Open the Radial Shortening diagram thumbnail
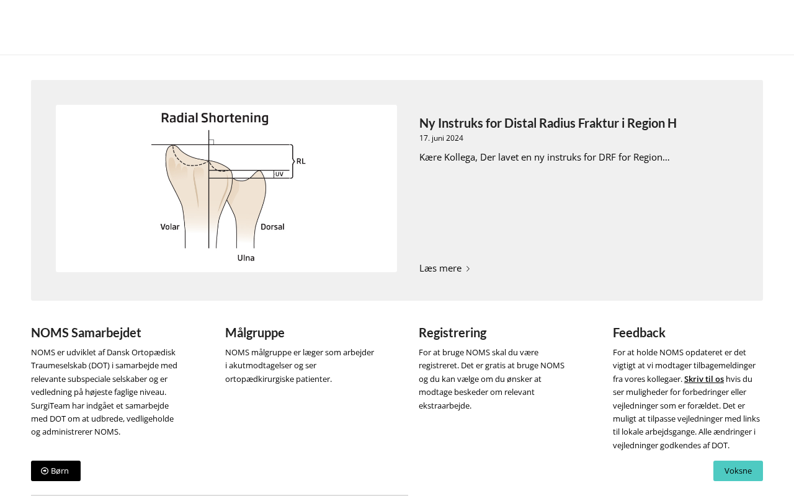 coord(226,188)
